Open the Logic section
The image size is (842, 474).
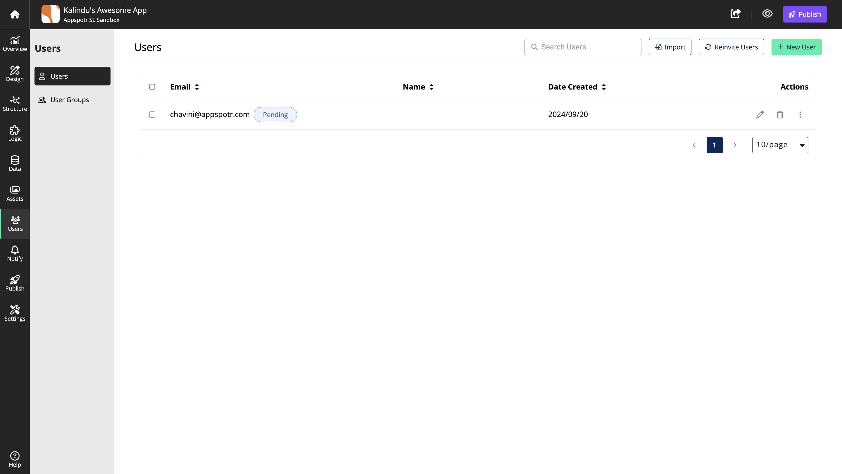15,134
